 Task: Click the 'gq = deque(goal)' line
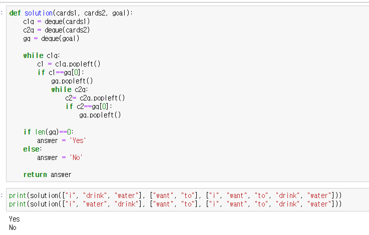click(x=51, y=38)
